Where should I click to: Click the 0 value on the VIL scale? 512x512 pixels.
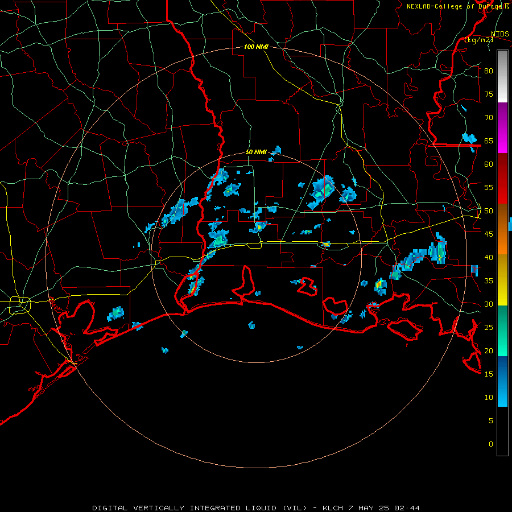coord(491,444)
